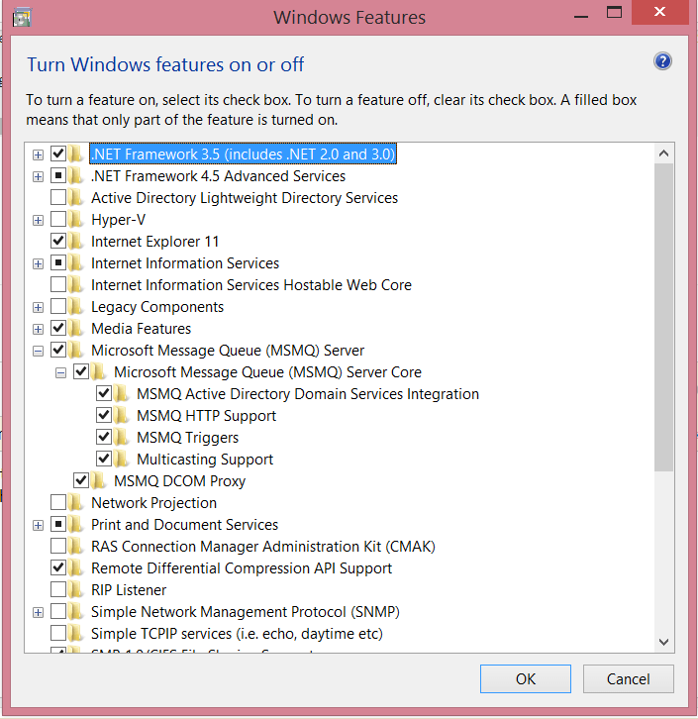Enable Internet Information Services Hostable Web Core

pyautogui.click(x=58, y=284)
